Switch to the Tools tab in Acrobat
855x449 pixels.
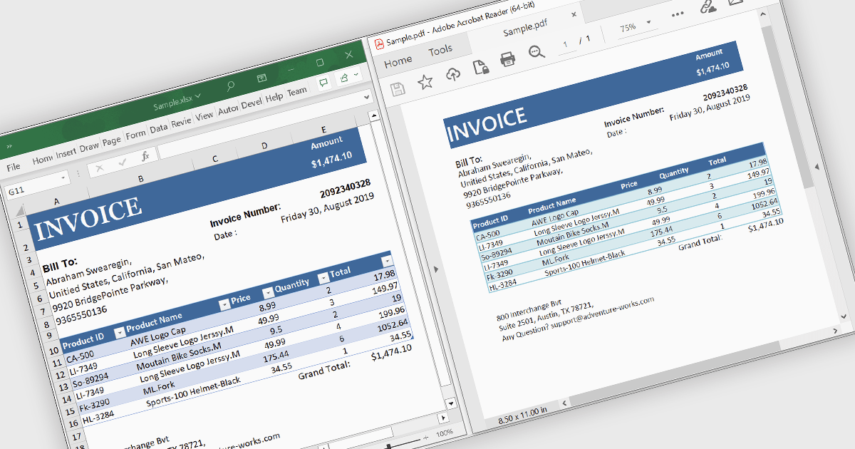pos(440,50)
